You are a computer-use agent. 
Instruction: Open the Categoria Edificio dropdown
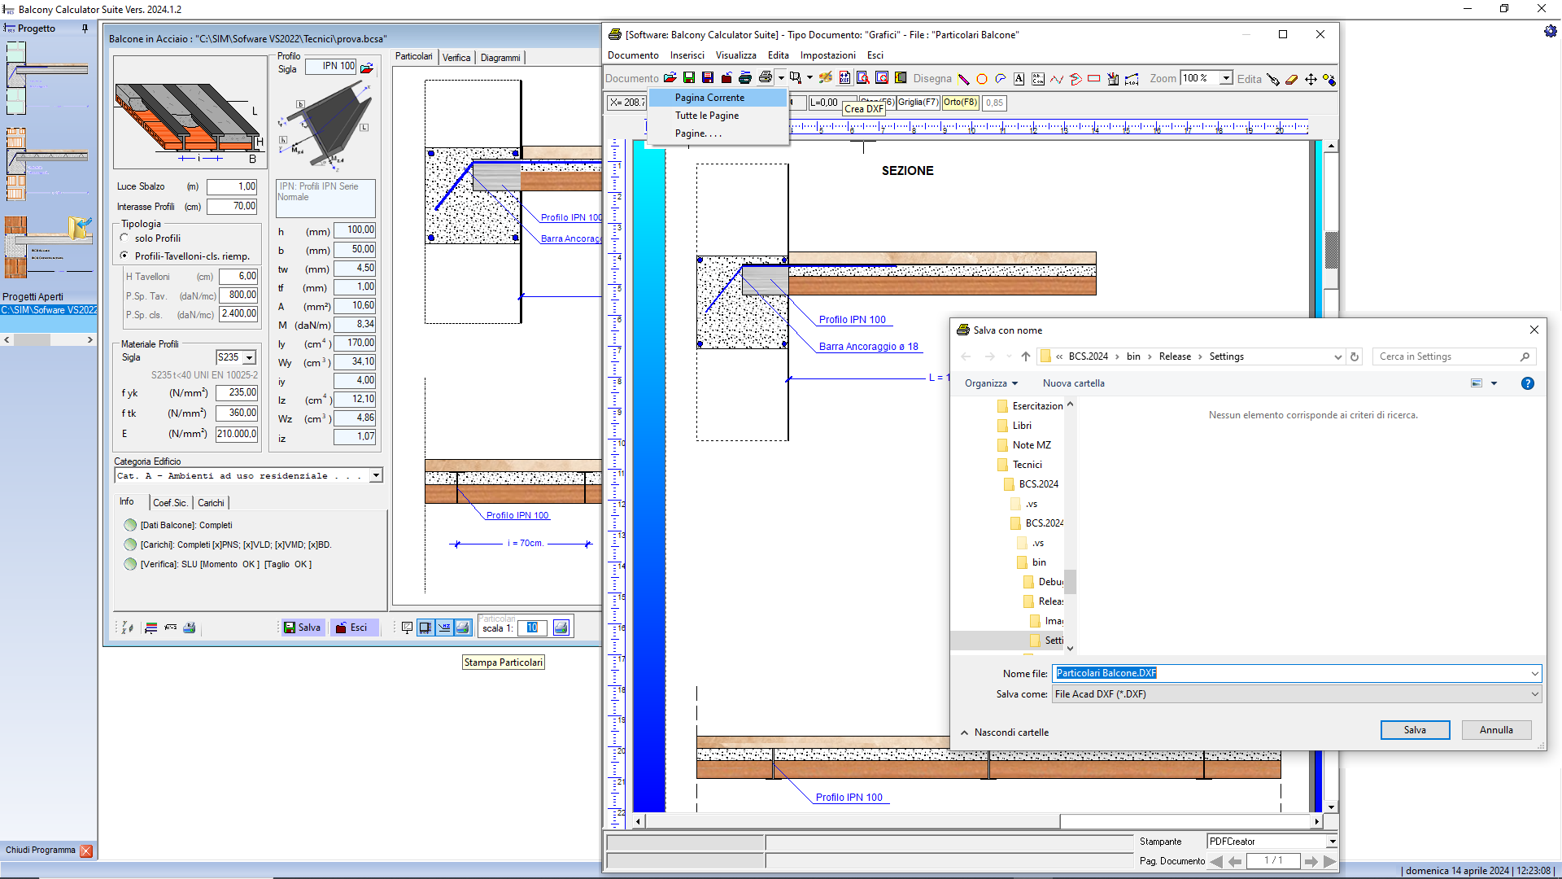pyautogui.click(x=376, y=475)
